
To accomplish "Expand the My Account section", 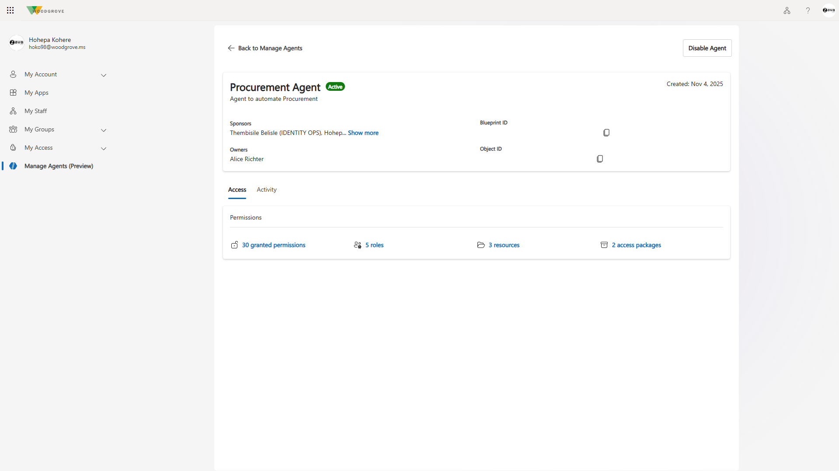I will click(104, 75).
